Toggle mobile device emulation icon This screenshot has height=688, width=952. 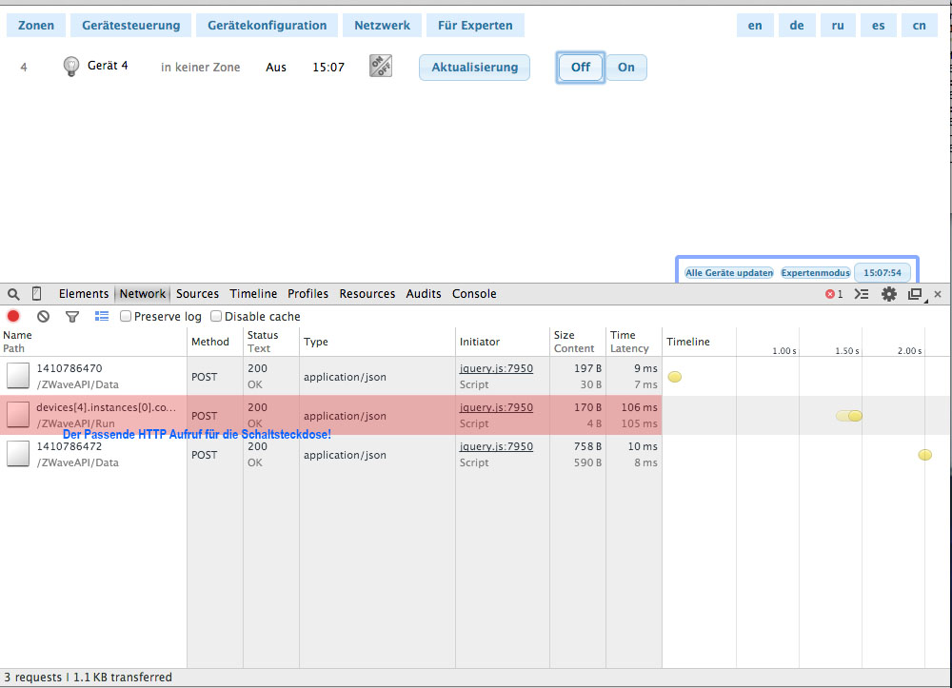tap(37, 294)
